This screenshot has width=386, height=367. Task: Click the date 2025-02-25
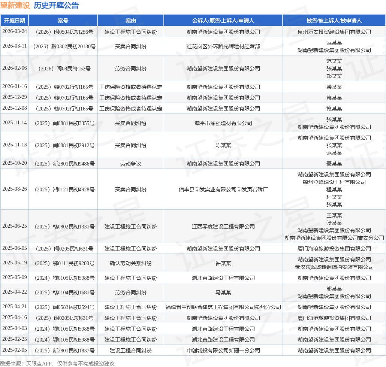pos(15,339)
